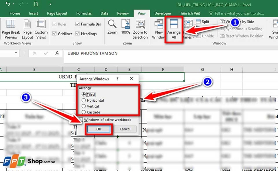Toggle the Gridlines checkbox
This screenshot has height=171, width=278.
pyautogui.click(x=55, y=33)
